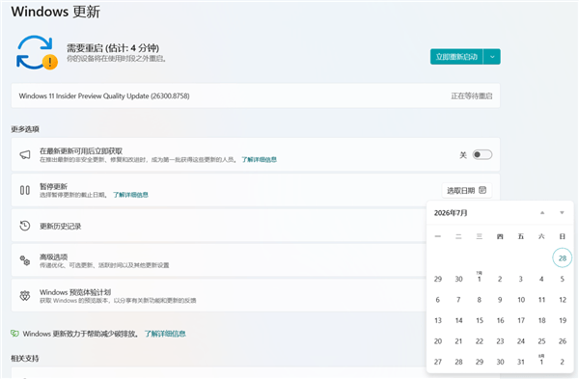Select date 17 in the calendar

click(521, 320)
